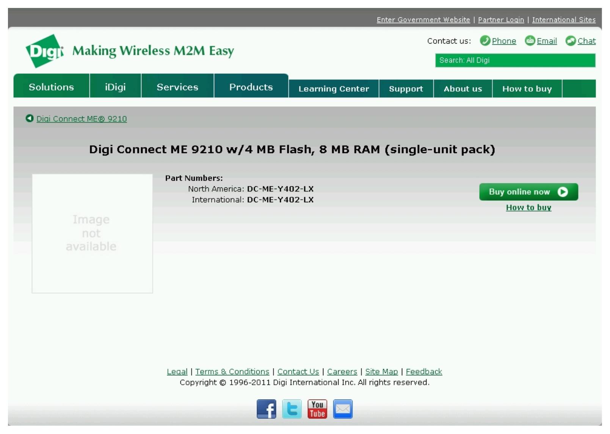The height and width of the screenshot is (434, 610).
Task: Open Digi's YouTube channel icon
Action: [317, 409]
